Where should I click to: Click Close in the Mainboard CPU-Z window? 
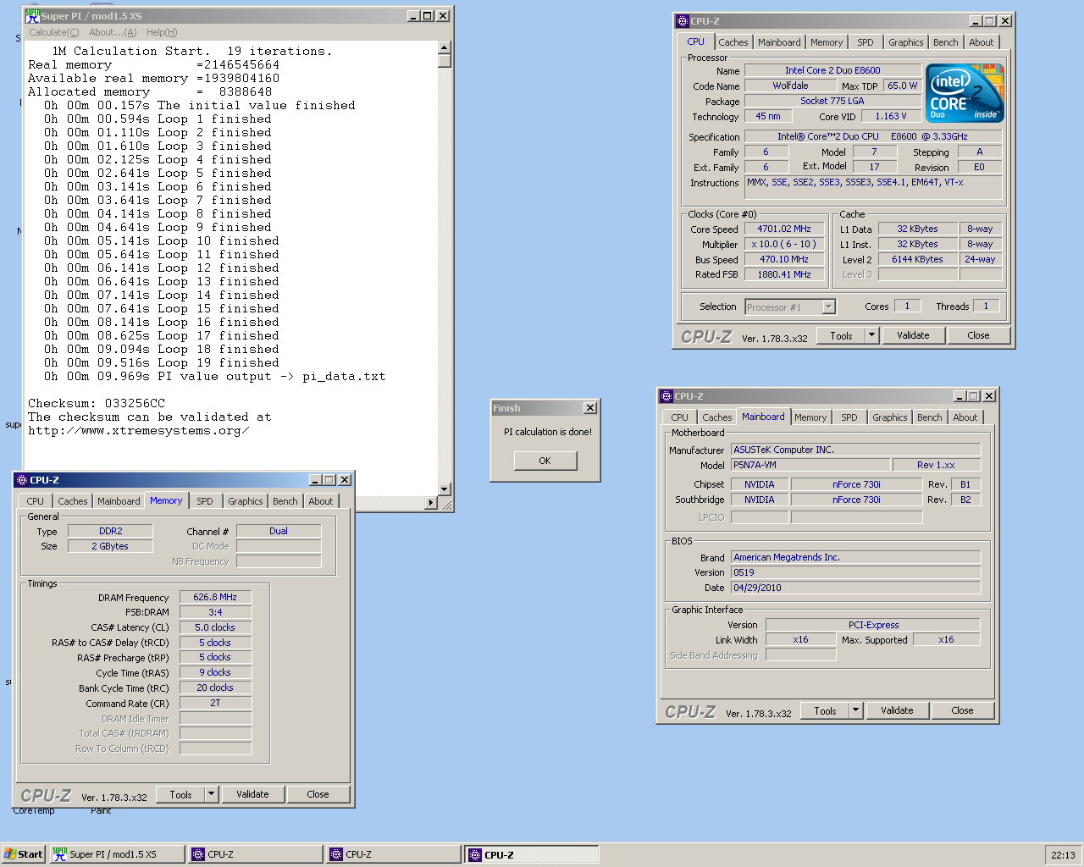point(963,710)
